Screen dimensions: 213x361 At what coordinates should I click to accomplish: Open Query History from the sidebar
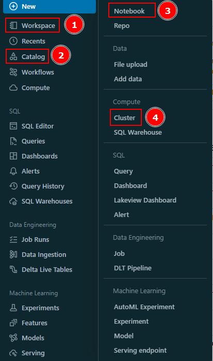coord(43,186)
